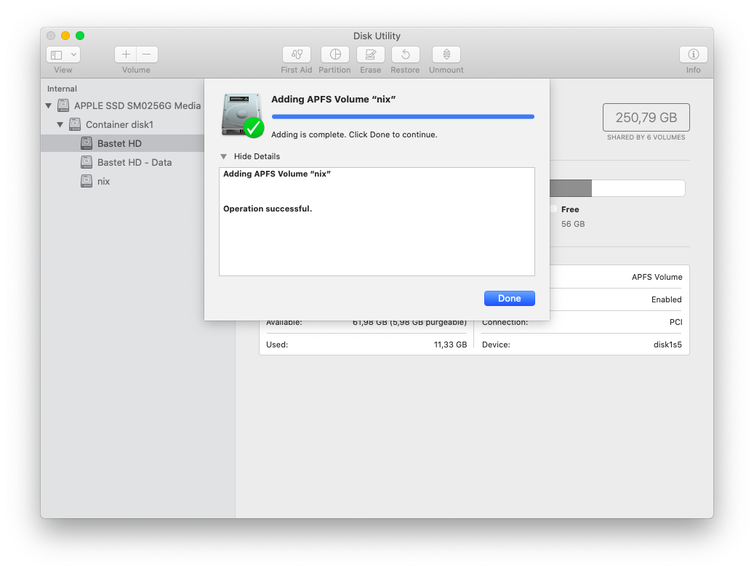The height and width of the screenshot is (572, 754).
Task: Click the 56 GB free value
Action: point(573,224)
